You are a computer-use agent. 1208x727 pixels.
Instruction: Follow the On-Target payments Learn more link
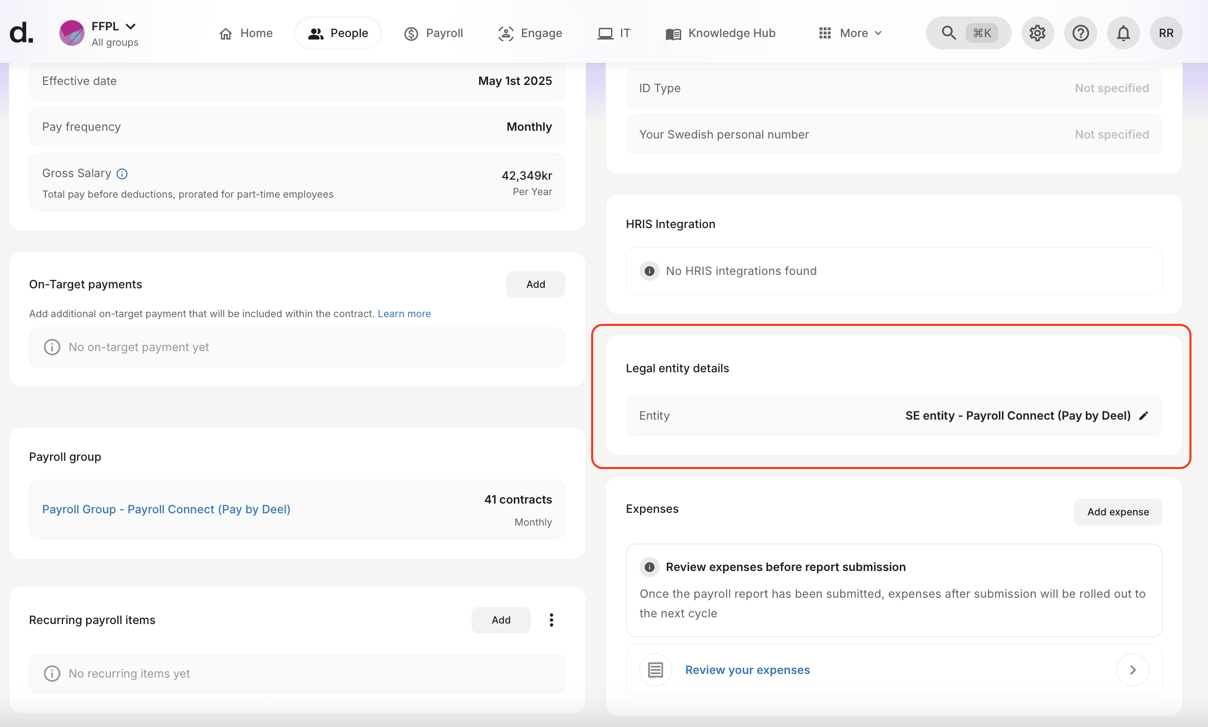coord(404,314)
